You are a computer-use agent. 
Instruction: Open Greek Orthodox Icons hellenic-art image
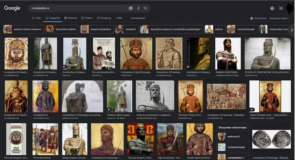[270, 96]
